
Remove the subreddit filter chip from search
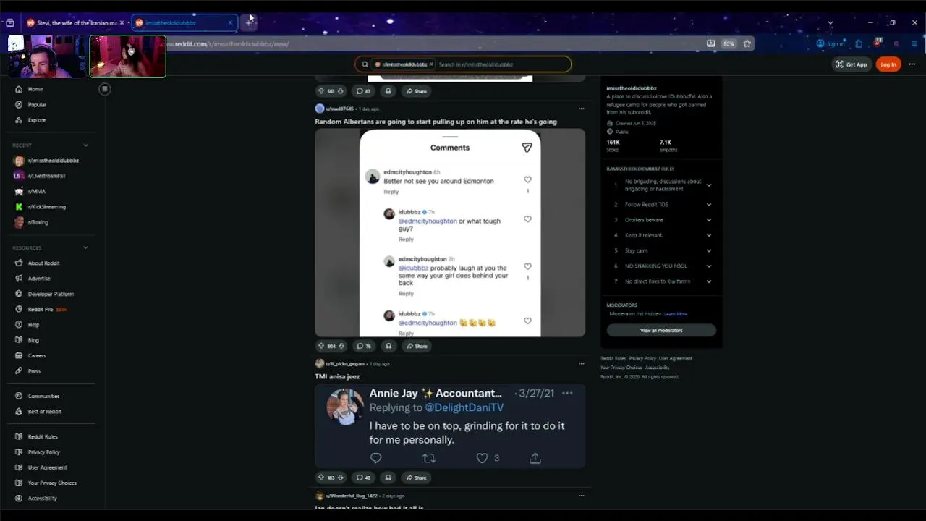[x=431, y=64]
